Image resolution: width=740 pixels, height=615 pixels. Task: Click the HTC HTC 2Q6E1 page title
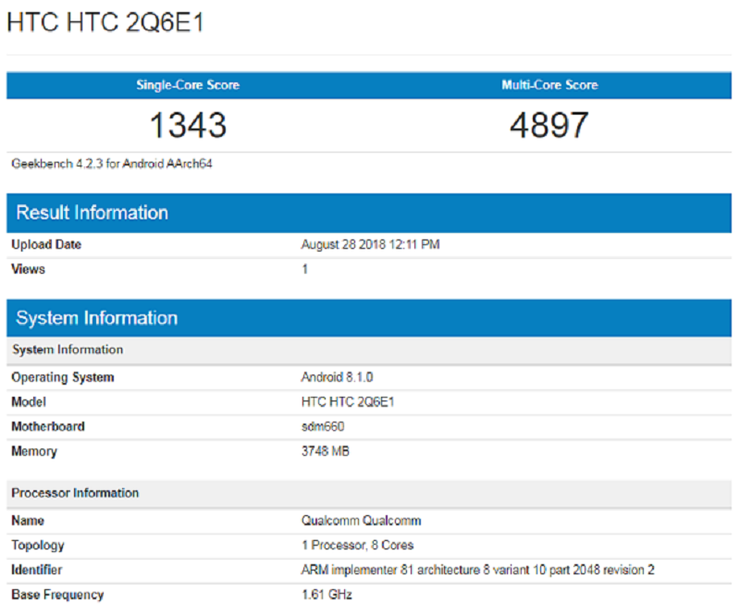(105, 23)
